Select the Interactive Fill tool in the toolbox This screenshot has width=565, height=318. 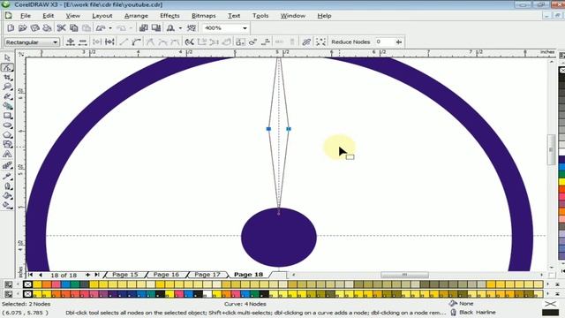pos(7,205)
